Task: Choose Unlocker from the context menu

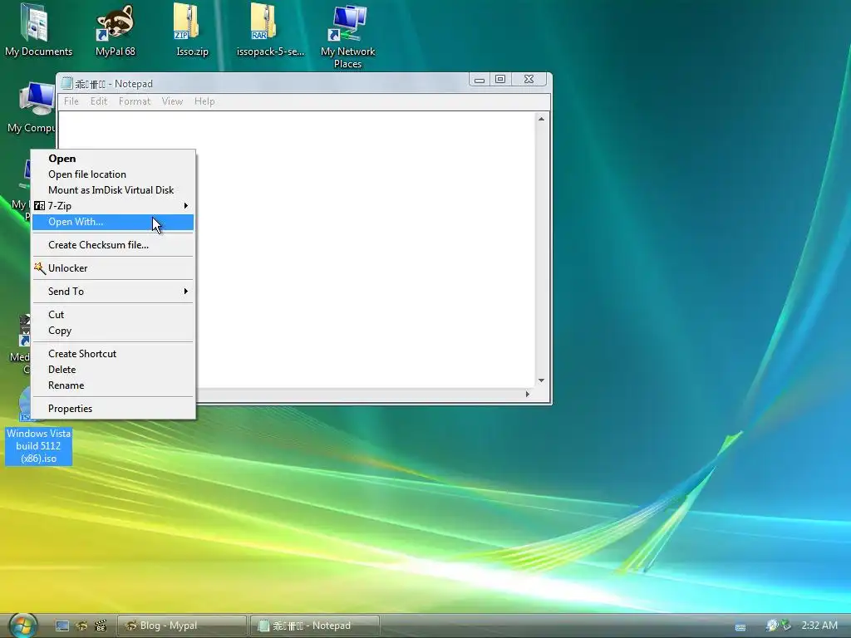Action: pyautogui.click(x=113, y=268)
